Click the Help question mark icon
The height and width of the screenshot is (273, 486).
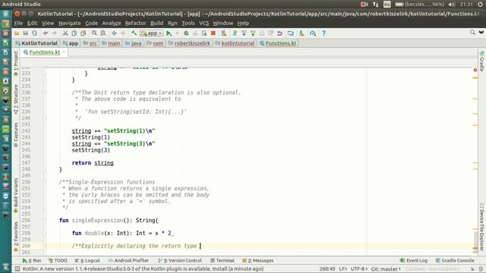[x=324, y=33]
